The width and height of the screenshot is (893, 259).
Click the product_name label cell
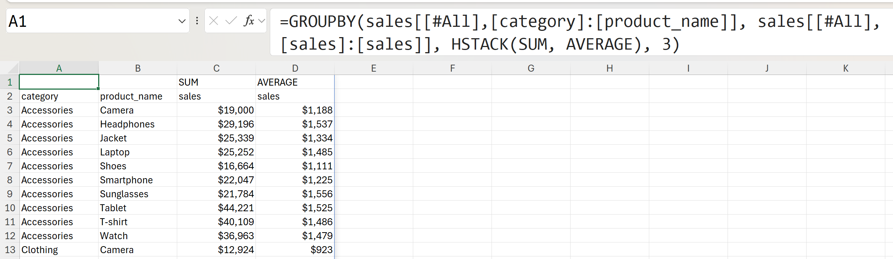[137, 96]
